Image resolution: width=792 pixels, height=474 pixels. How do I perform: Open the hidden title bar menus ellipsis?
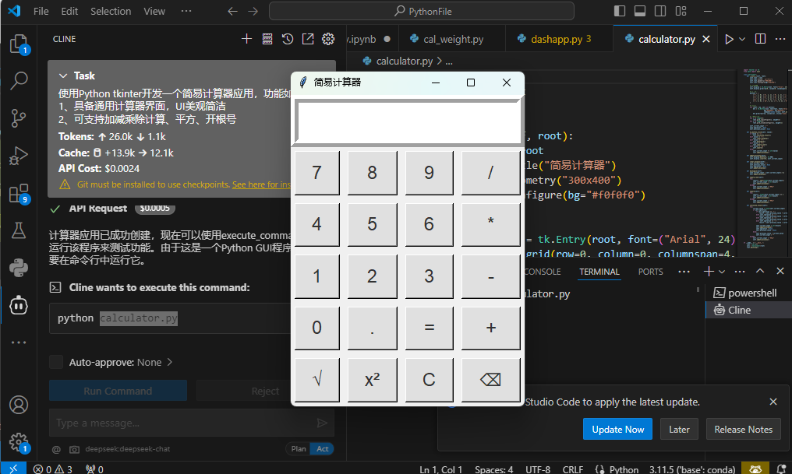[186, 11]
